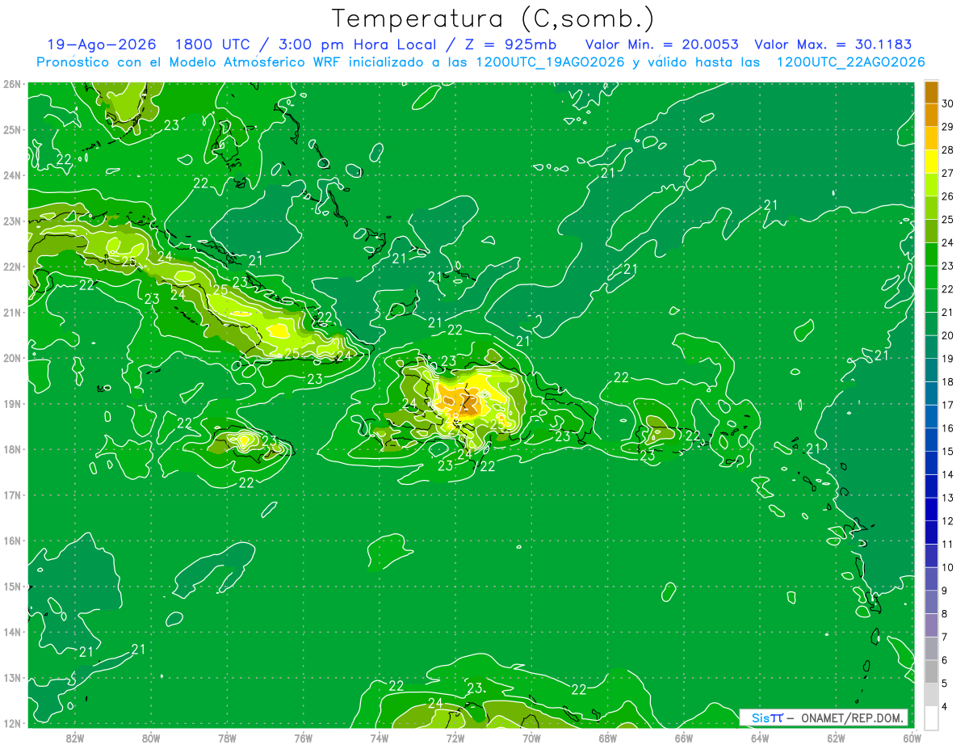Click the 'Z = 925mb' pressure level text
The width and height of the screenshot is (969, 749).
(x=513, y=44)
